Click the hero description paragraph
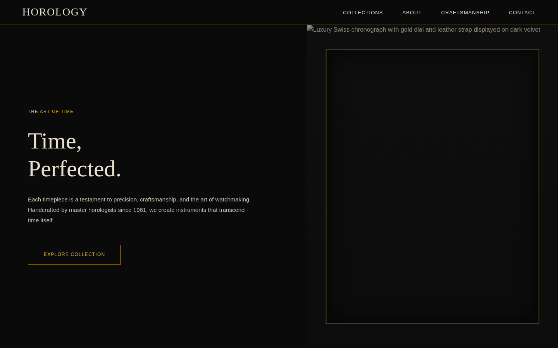 [139, 210]
